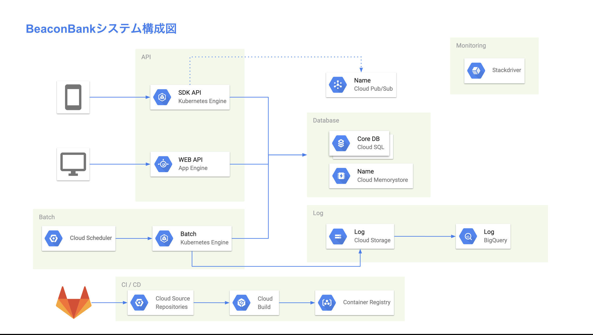593x335 pixels.
Task: Click Kubernetes Engine text under Batch
Action: click(x=204, y=242)
